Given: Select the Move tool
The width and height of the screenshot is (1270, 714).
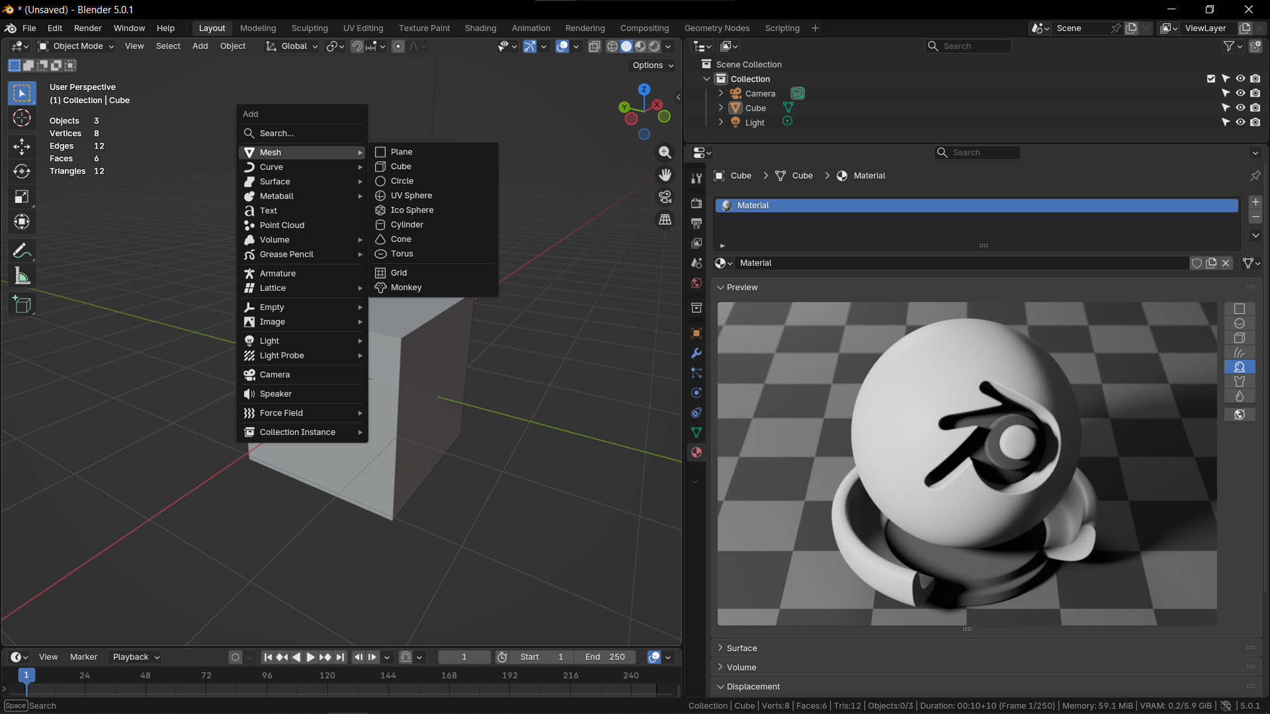Looking at the screenshot, I should tap(22, 146).
